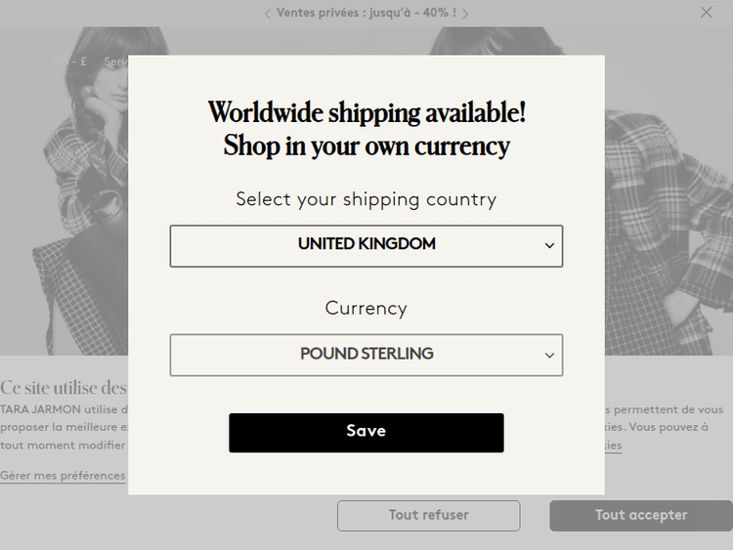
Task: Click Tout accepter to accept cookies
Action: 640,515
